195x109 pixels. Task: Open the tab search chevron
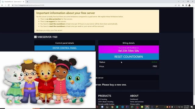[179, 2]
